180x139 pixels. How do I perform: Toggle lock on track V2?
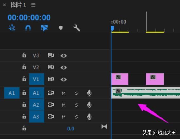pyautogui.click(x=24, y=67)
